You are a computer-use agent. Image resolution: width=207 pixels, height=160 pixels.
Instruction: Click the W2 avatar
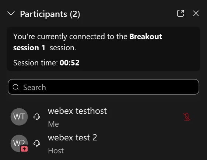(x=19, y=143)
